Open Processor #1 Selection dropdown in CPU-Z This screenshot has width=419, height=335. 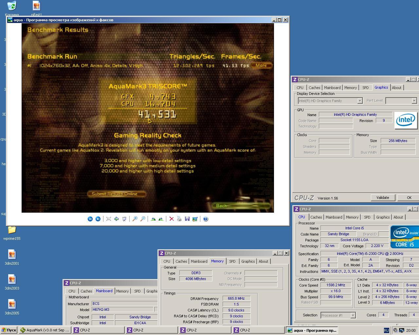click(338, 315)
